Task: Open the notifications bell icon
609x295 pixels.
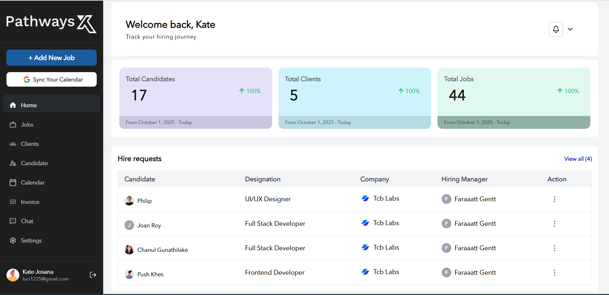Action: pos(556,29)
